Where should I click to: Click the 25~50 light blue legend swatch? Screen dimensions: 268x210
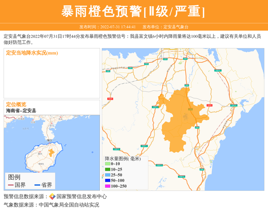(108, 175)
